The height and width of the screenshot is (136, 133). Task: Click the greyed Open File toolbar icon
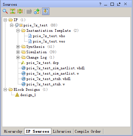point(29,11)
